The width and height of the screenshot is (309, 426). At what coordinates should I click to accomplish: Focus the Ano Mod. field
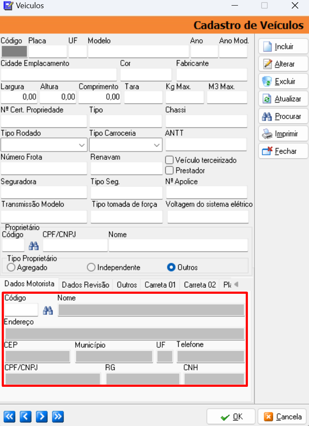(x=233, y=51)
